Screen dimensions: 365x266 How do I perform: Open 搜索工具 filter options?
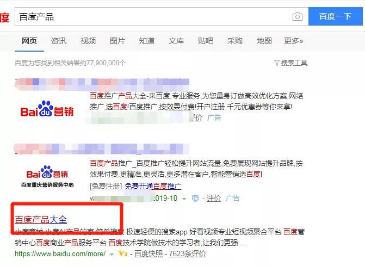point(290,63)
